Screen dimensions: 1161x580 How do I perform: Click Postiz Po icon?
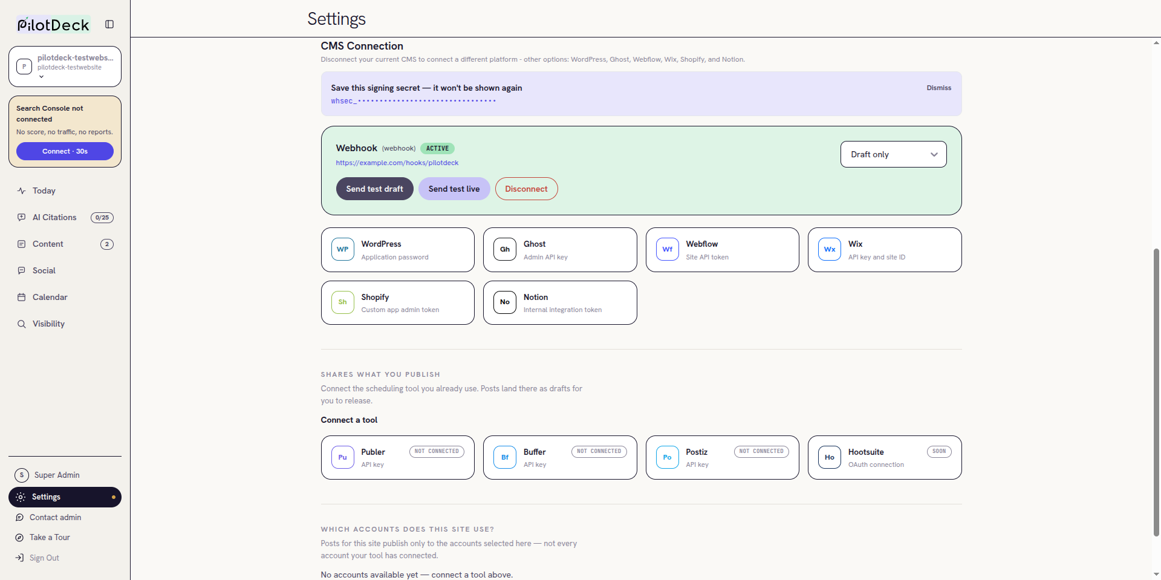point(668,457)
